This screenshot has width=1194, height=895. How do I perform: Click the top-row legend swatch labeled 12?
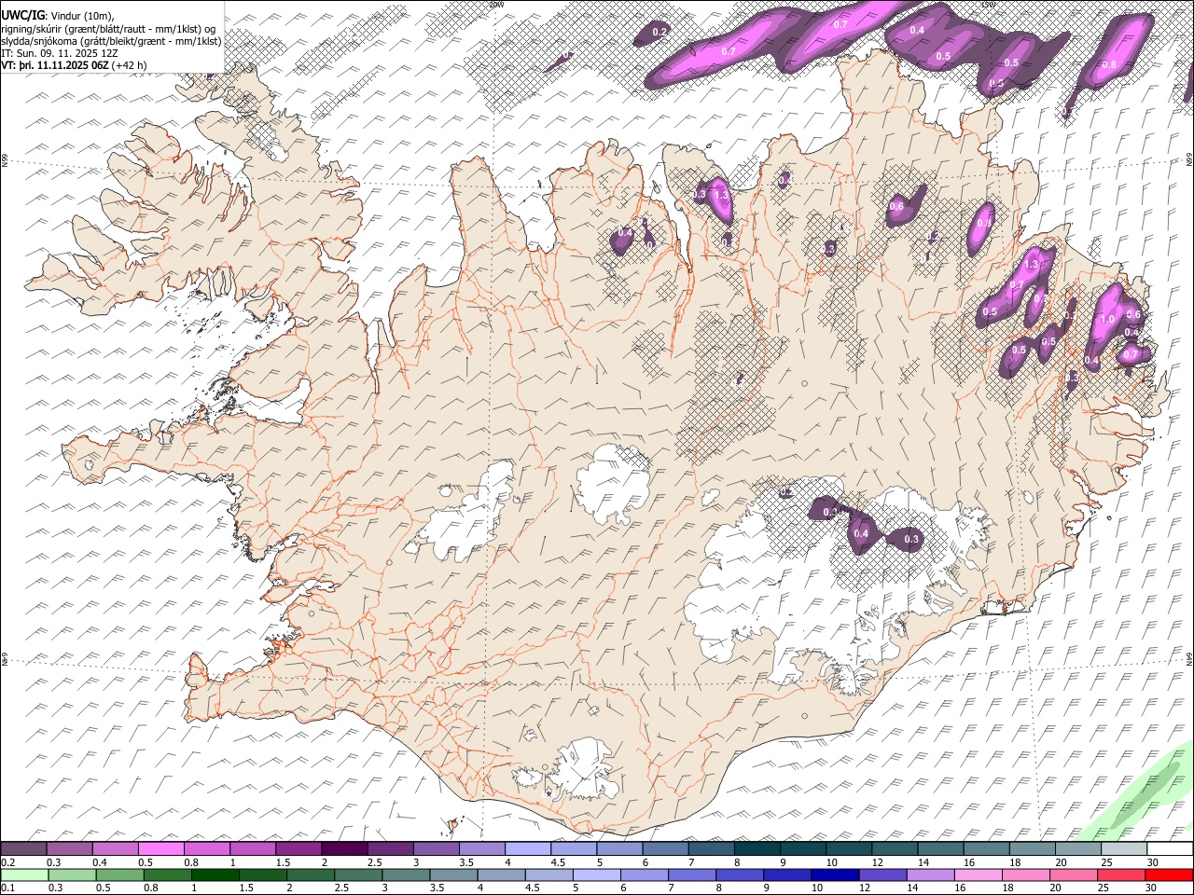tap(895, 849)
